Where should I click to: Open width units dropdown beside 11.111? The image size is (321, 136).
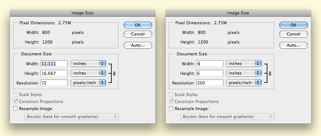pyautogui.click(x=88, y=64)
